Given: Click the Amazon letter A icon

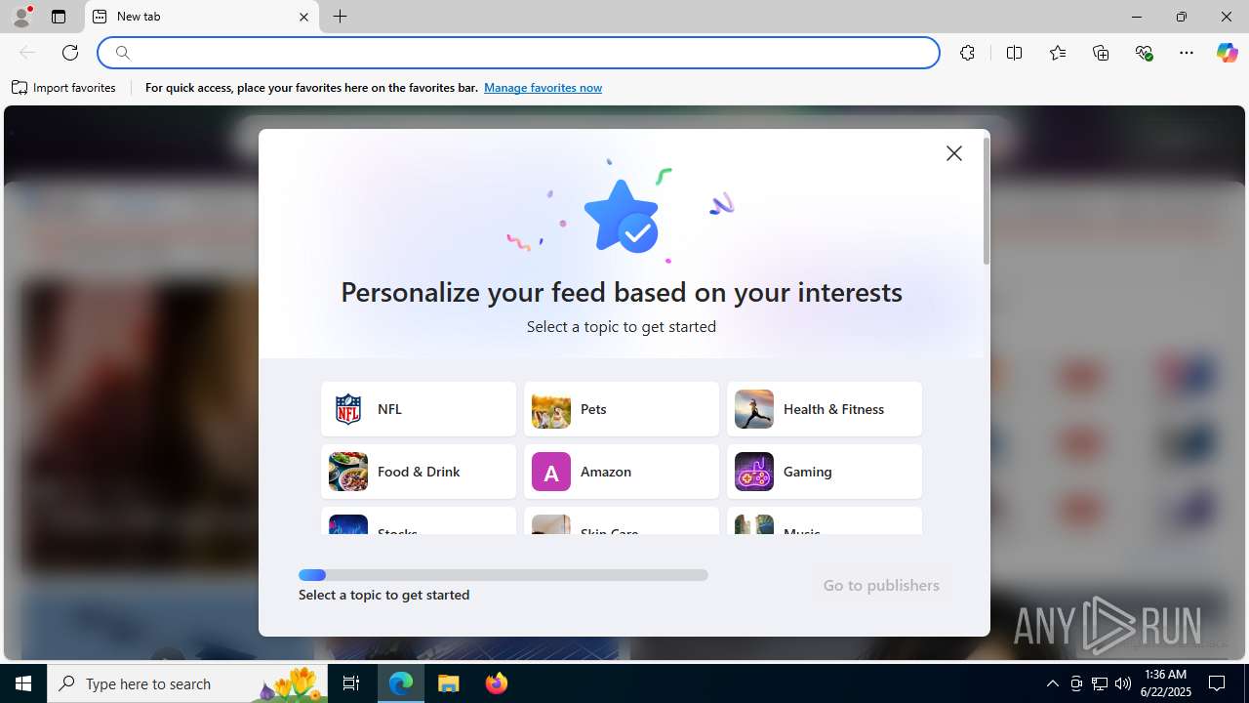Looking at the screenshot, I should (x=551, y=472).
